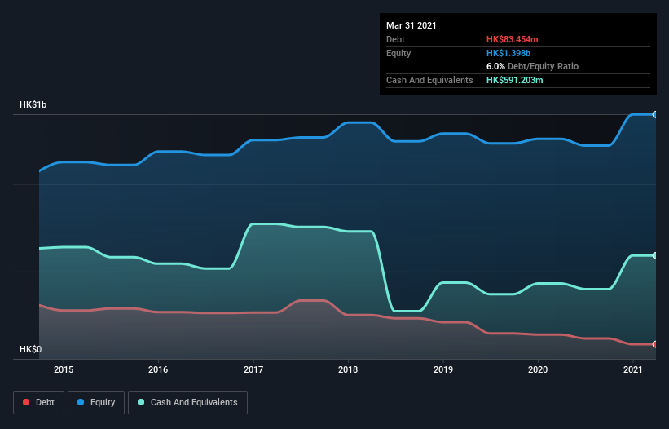Click the HK$83.454m debt value
Screen dimensions: 669x429
[x=512, y=39]
